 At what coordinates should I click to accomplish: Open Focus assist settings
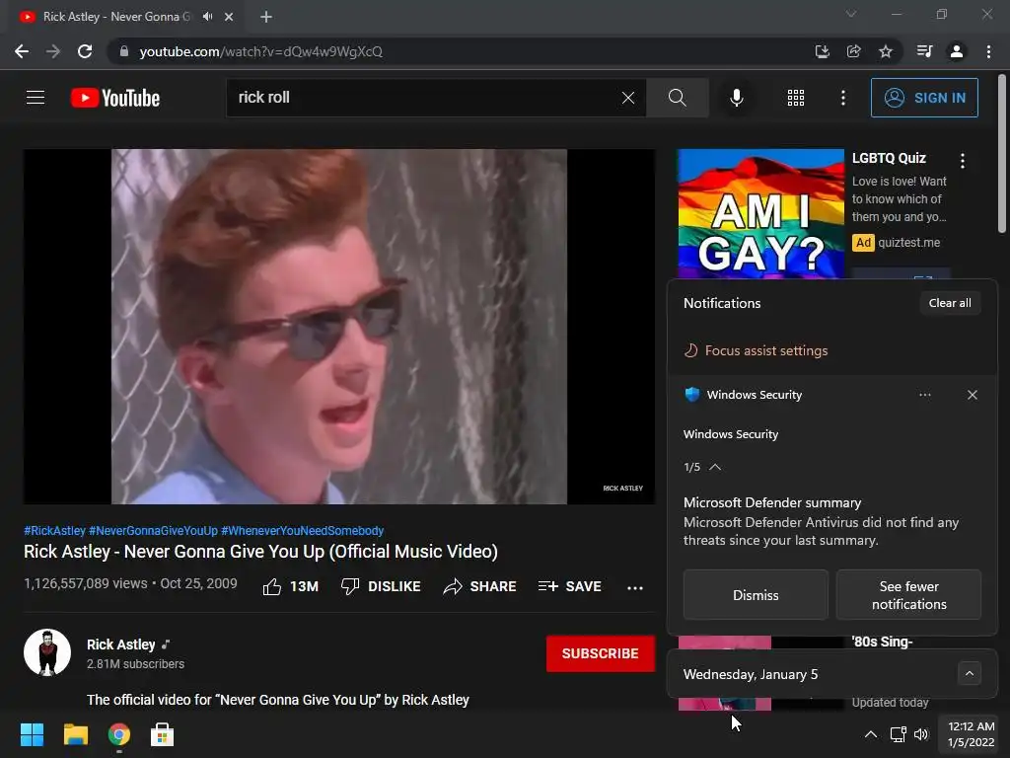(756, 350)
